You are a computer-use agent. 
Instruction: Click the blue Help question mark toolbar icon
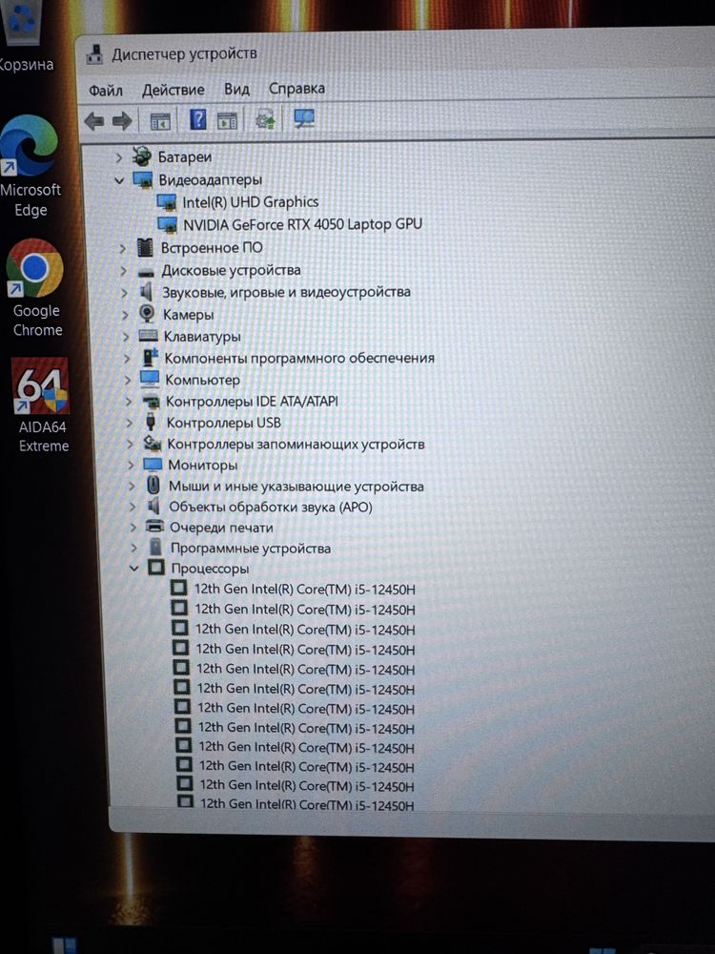click(x=197, y=119)
